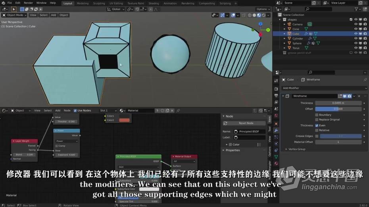The height and width of the screenshot is (207, 369).
Task: Select the Cone object in outliner
Action: point(296,29)
